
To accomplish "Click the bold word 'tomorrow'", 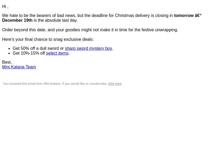I will click(184, 16).
